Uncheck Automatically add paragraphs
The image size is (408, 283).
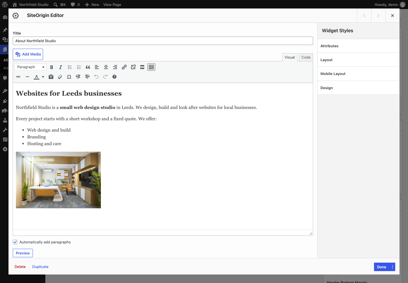pyautogui.click(x=15, y=242)
